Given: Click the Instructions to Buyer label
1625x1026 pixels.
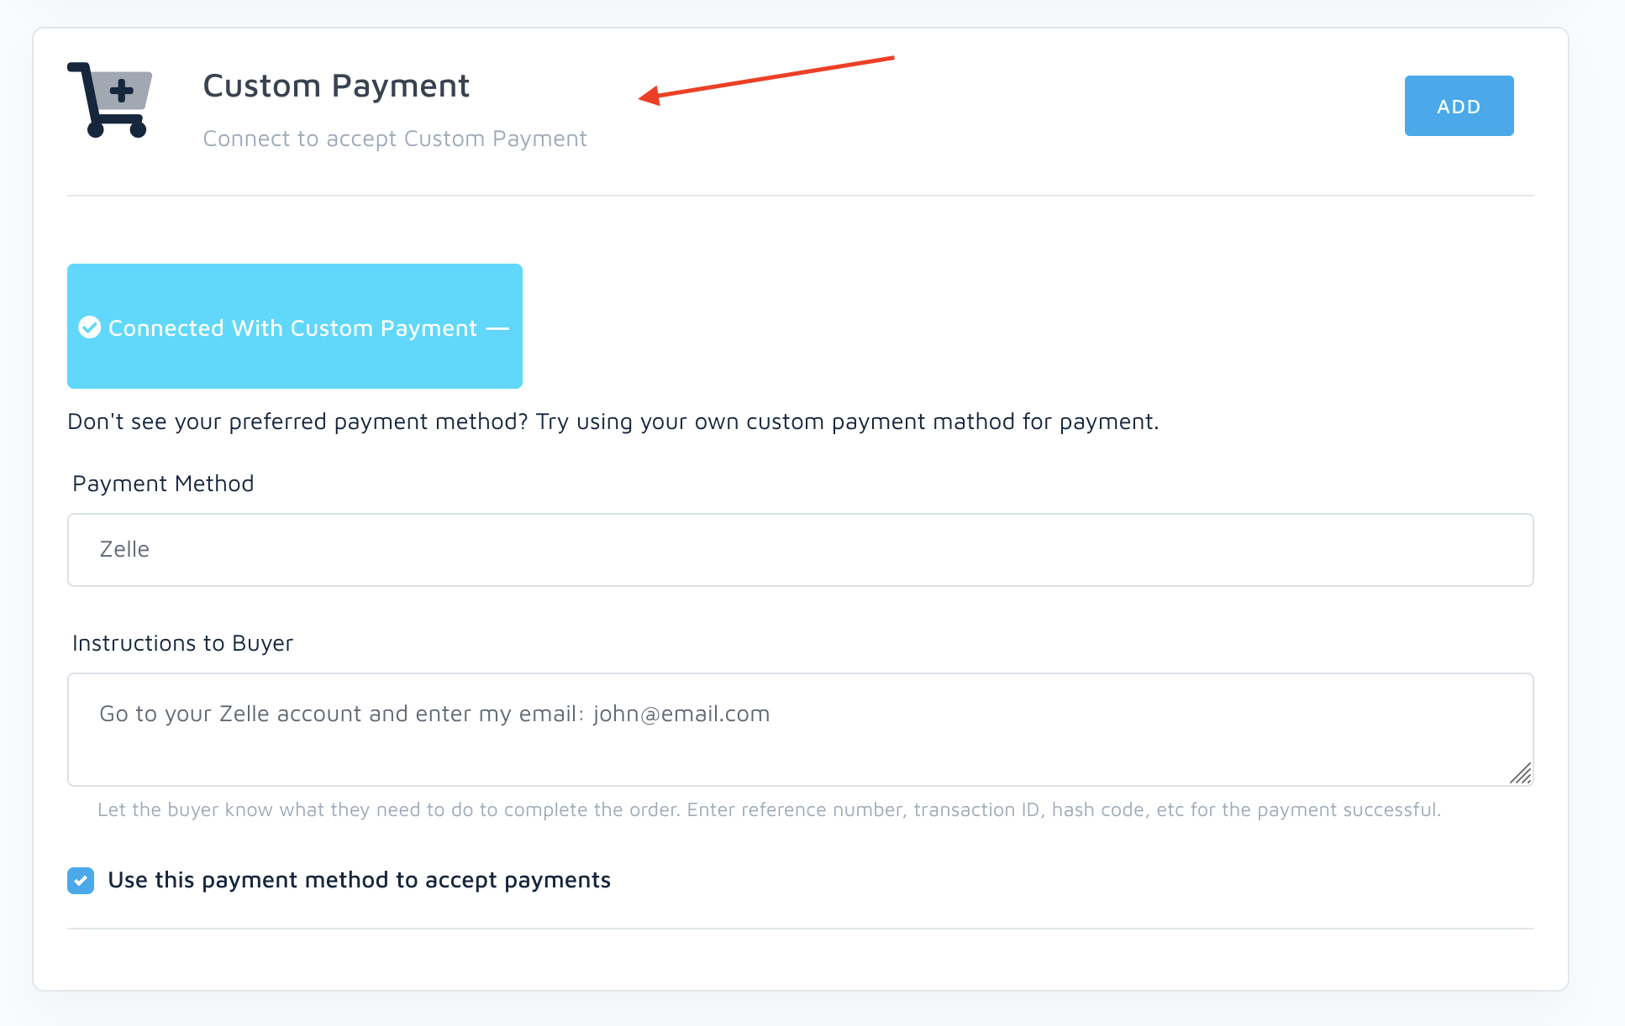Looking at the screenshot, I should [182, 643].
